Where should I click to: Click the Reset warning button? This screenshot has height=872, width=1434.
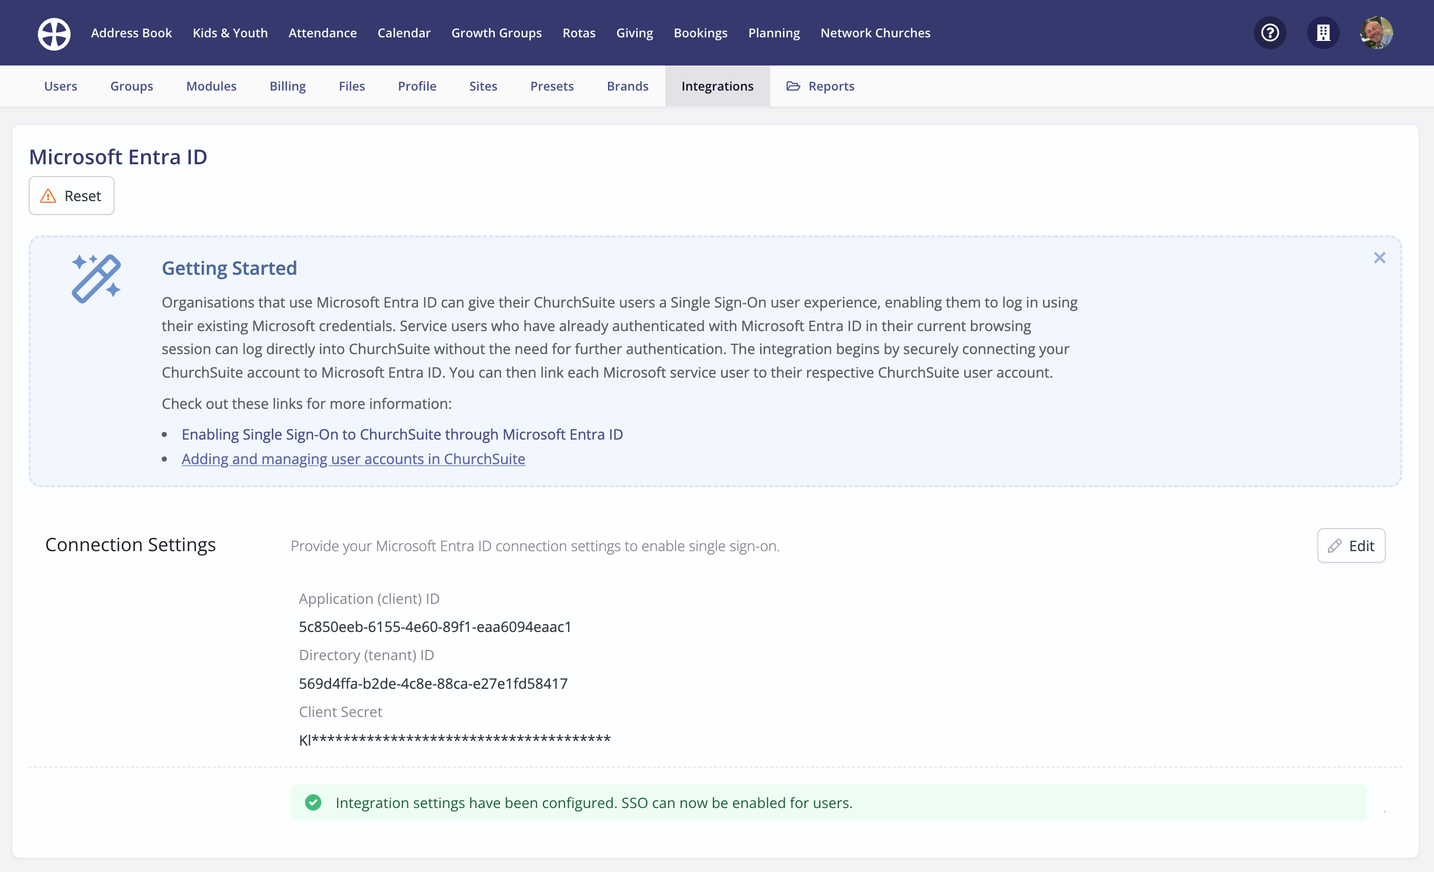coord(72,195)
